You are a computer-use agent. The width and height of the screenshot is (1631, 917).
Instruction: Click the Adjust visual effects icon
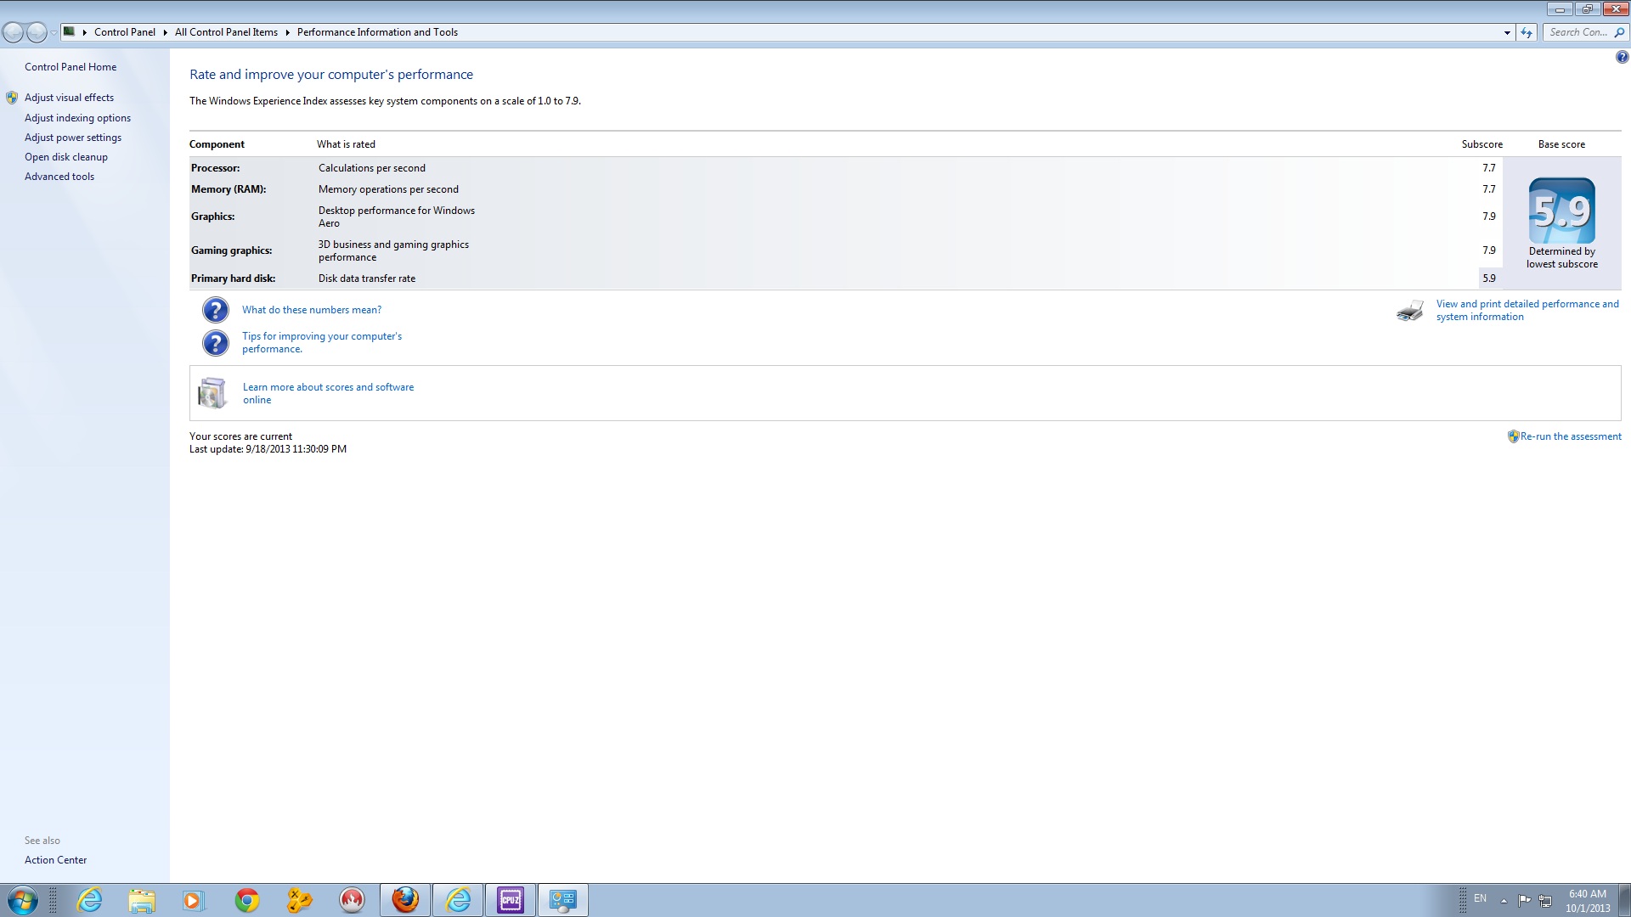[11, 98]
